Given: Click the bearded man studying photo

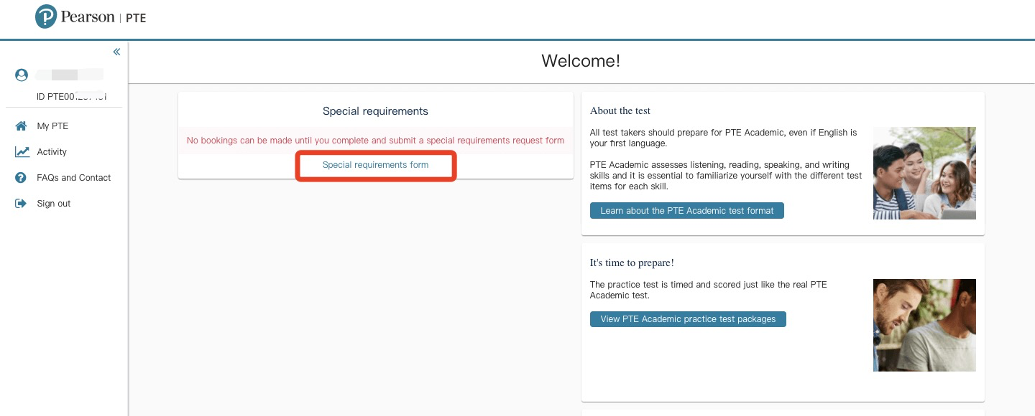Looking at the screenshot, I should (x=924, y=325).
